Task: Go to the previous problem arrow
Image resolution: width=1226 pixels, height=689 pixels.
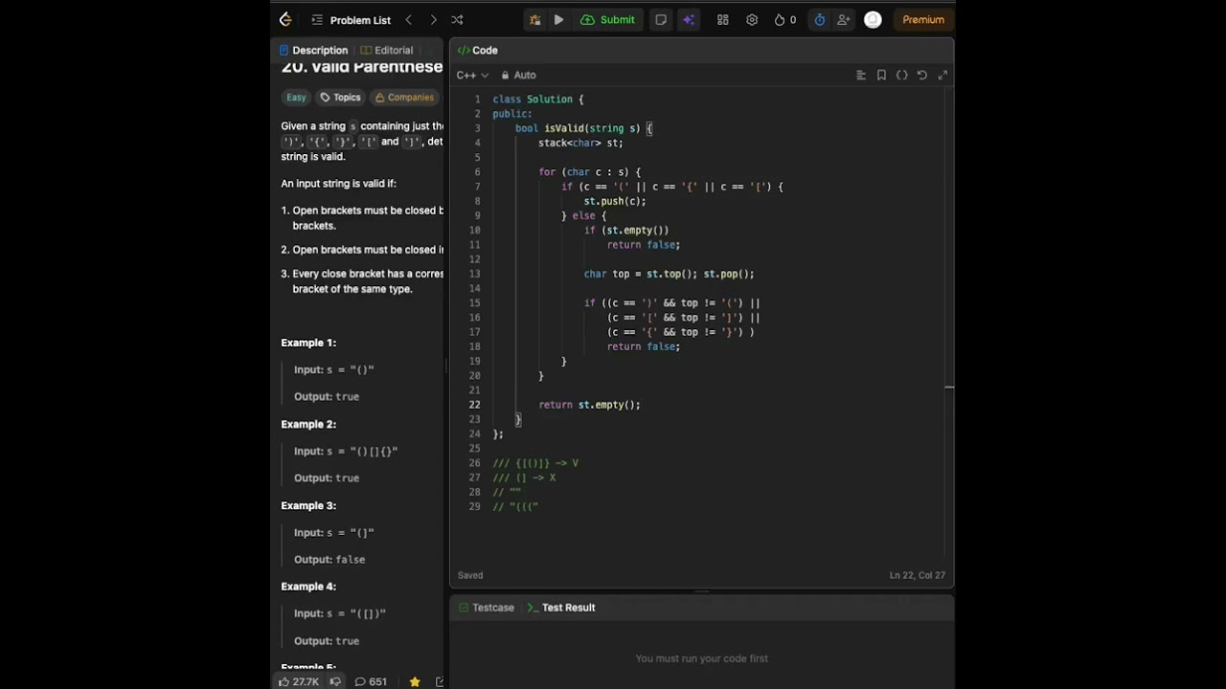Action: coord(409,20)
